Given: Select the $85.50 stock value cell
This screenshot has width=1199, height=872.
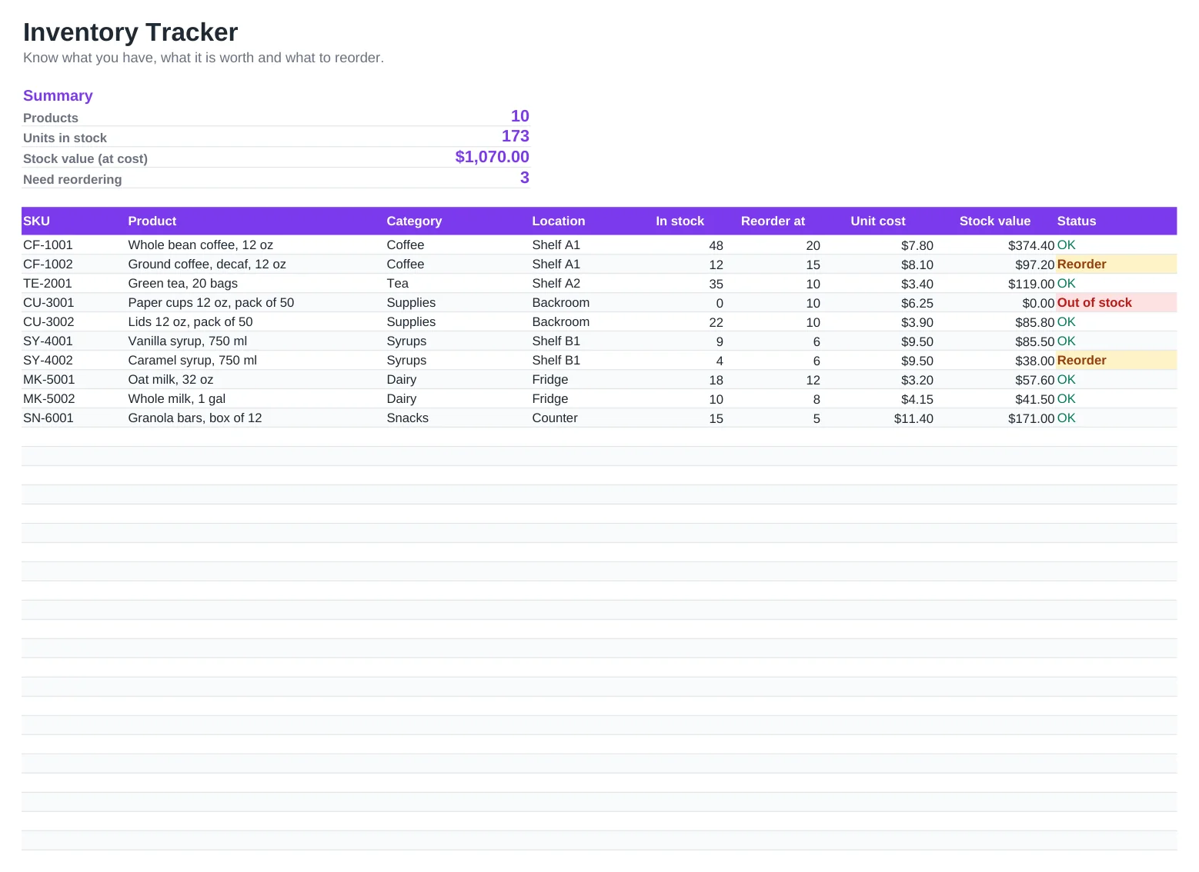Looking at the screenshot, I should pyautogui.click(x=1035, y=341).
